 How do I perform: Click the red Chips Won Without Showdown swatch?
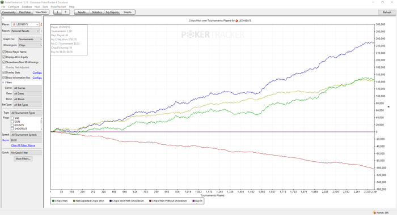pos(150,201)
